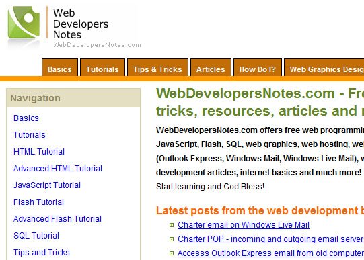
Task: Click the Web Developers Notes site title
Action: pyautogui.click(x=81, y=24)
